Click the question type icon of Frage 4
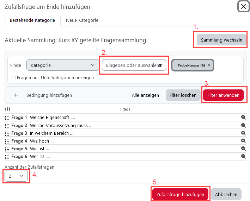Screen dimensions: 250x201 [x=7, y=141]
